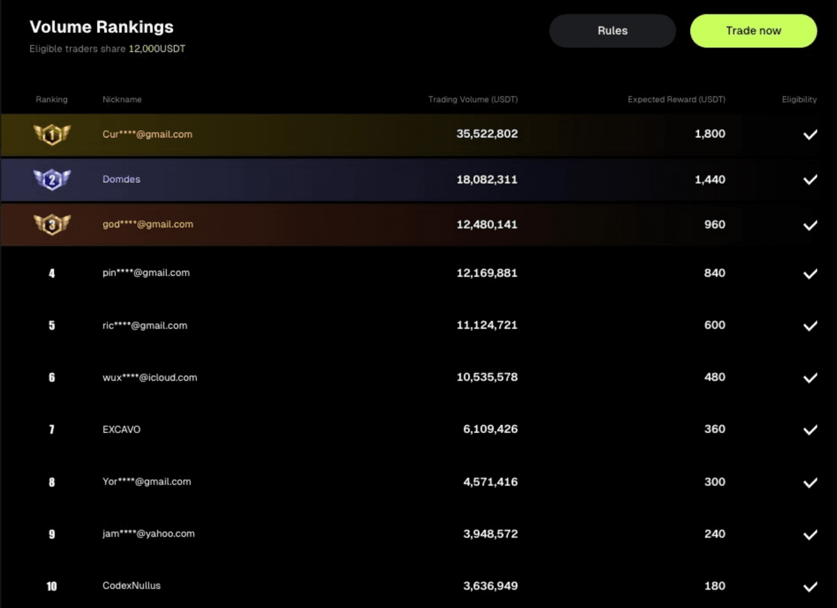Click the Ranking column header
The width and height of the screenshot is (837, 608).
click(x=52, y=100)
